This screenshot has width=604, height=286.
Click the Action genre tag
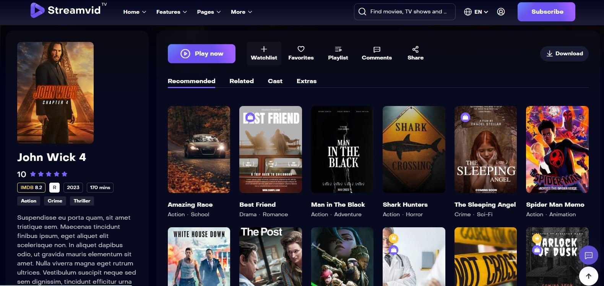pyautogui.click(x=29, y=201)
